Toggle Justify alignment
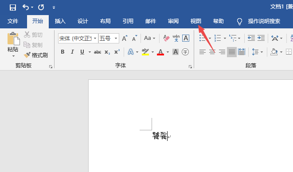Image resolution: width=293 pixels, height=172 pixels. coord(232,52)
